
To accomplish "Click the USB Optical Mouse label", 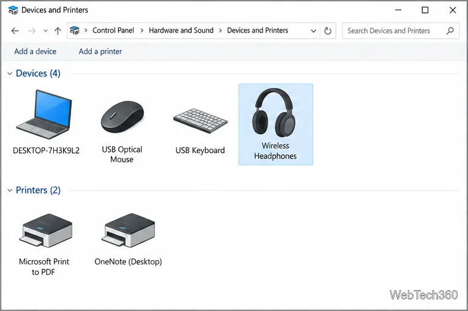I will [122, 154].
